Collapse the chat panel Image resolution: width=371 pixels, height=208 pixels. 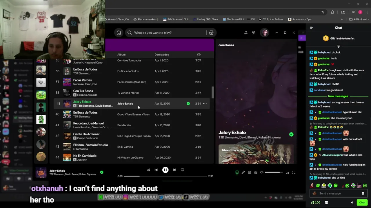pyautogui.click(x=311, y=28)
